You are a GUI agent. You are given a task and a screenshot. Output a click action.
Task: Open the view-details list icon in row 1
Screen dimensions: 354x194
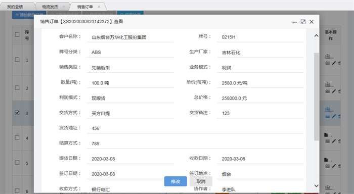(x=327, y=63)
